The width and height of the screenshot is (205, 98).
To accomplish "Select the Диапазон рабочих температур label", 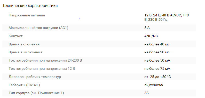I will pos(35,77).
